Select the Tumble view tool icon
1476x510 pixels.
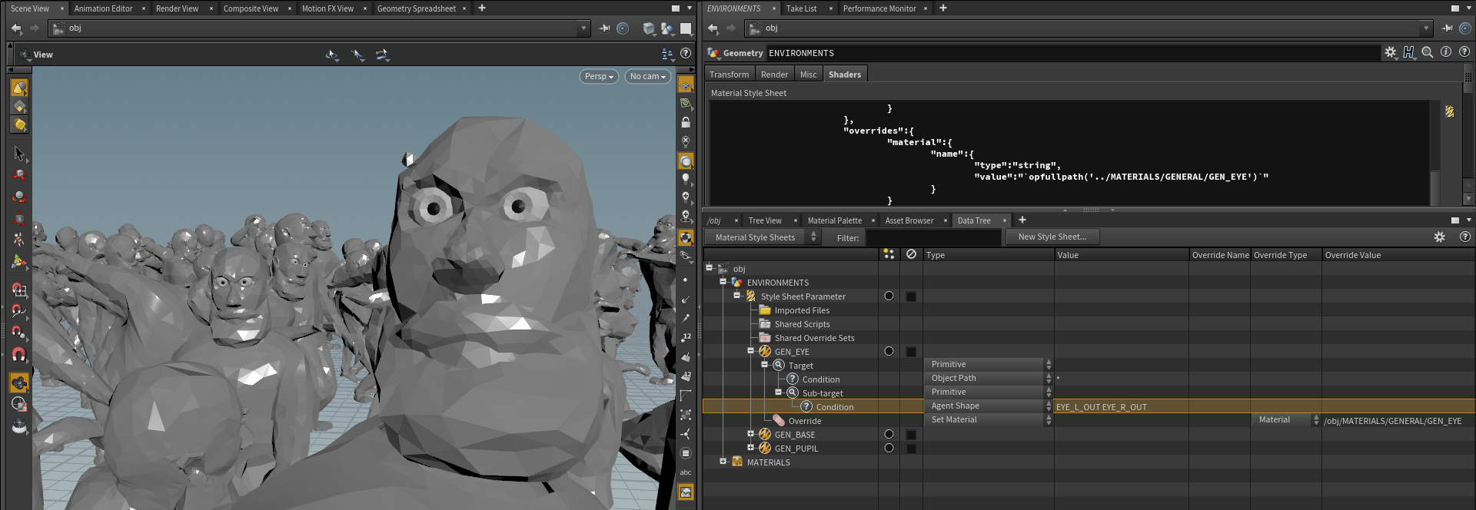point(331,55)
